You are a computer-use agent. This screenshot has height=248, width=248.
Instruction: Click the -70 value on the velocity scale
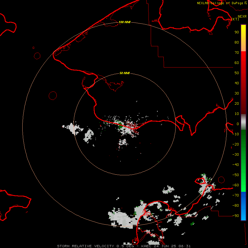pyautogui.click(x=236, y=195)
